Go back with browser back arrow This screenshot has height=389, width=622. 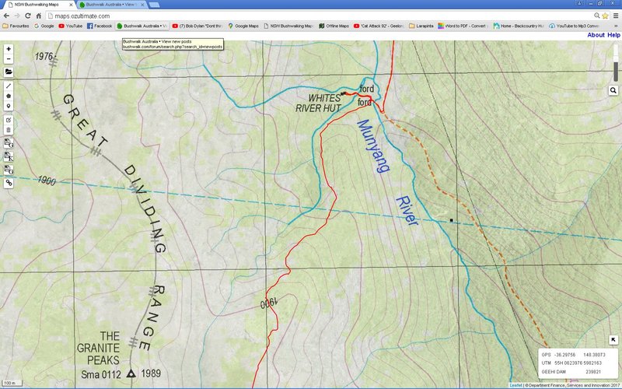point(6,16)
